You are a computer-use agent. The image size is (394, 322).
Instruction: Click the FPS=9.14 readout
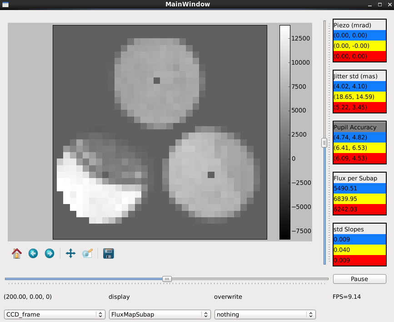point(346,297)
